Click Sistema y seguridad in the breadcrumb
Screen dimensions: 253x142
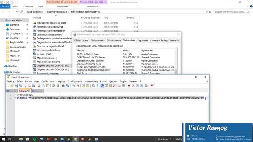(x=57, y=12)
